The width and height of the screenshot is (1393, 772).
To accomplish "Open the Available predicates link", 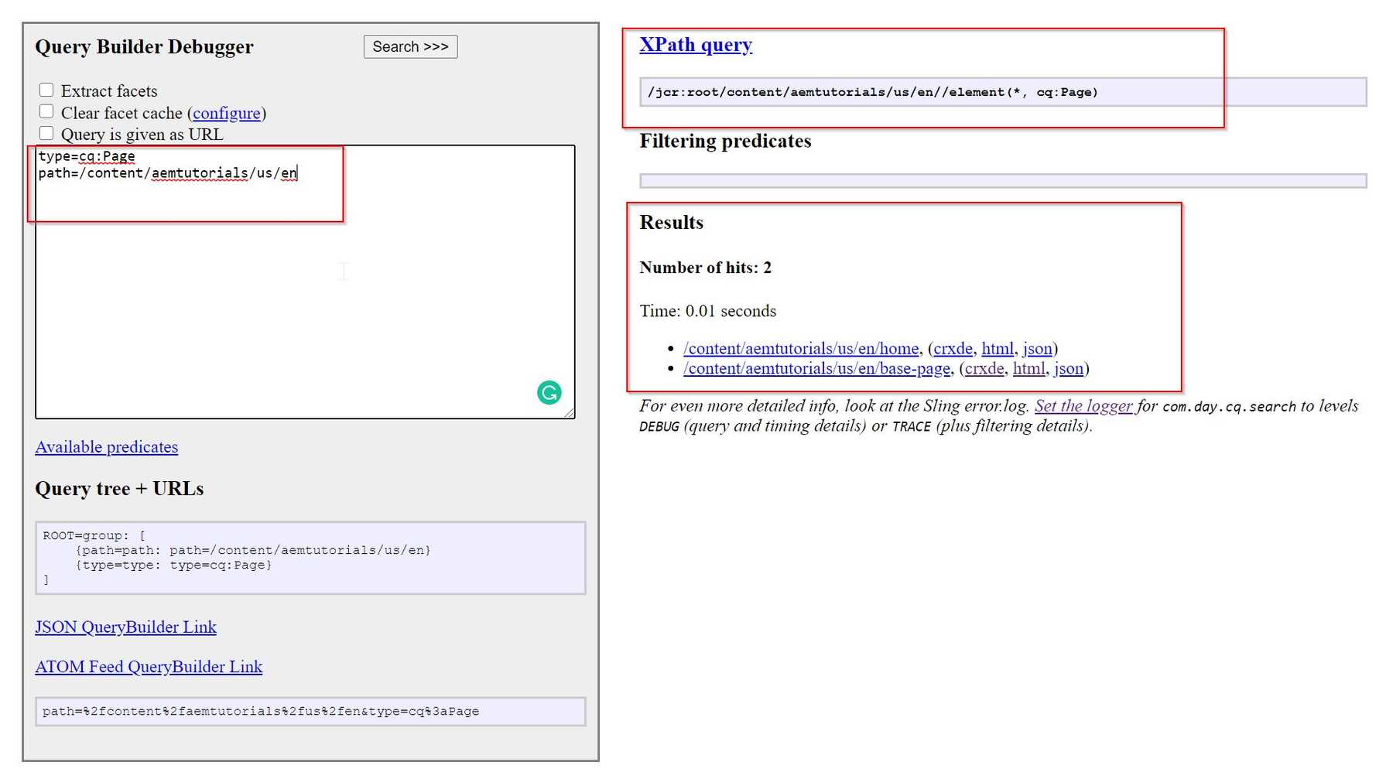I will 107,447.
